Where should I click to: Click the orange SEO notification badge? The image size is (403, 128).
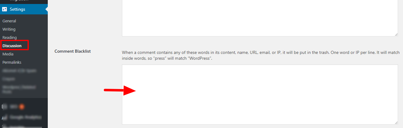coord(21,107)
